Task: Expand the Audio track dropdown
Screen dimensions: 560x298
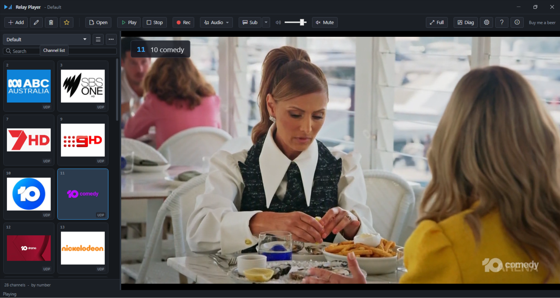Action: (x=216, y=22)
